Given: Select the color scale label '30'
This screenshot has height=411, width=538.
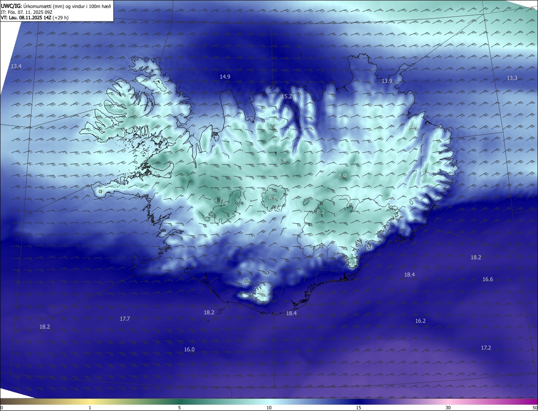Looking at the screenshot, I should coord(448,408).
